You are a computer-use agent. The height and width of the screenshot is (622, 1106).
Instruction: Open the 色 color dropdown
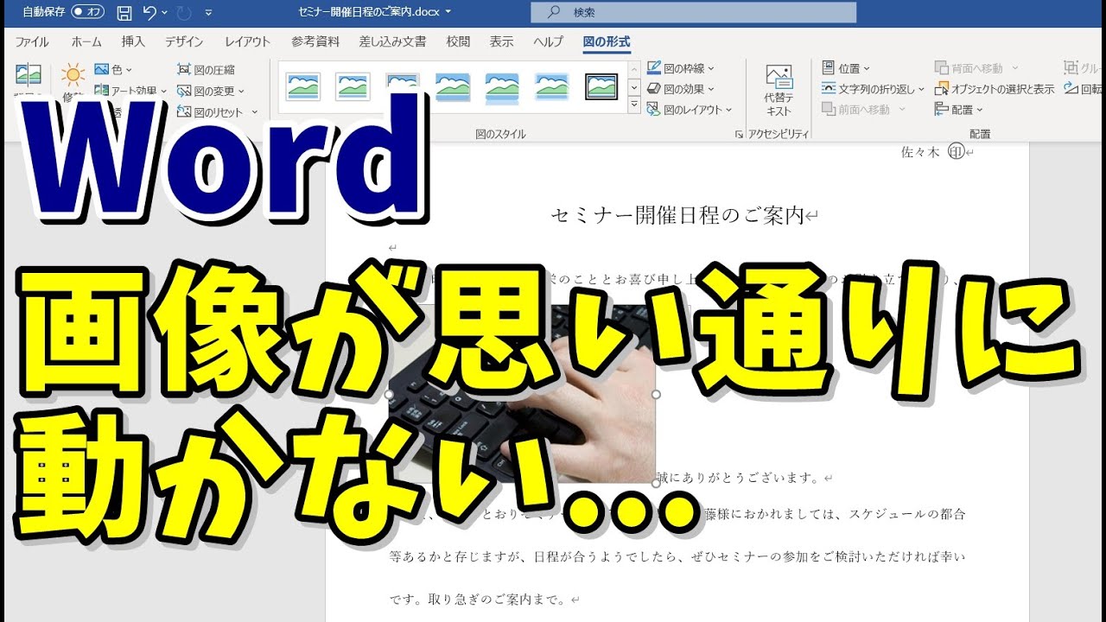coord(114,69)
